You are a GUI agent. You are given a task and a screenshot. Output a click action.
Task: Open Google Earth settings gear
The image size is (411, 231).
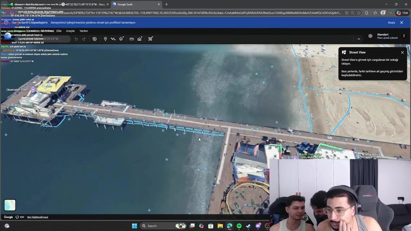point(370,36)
